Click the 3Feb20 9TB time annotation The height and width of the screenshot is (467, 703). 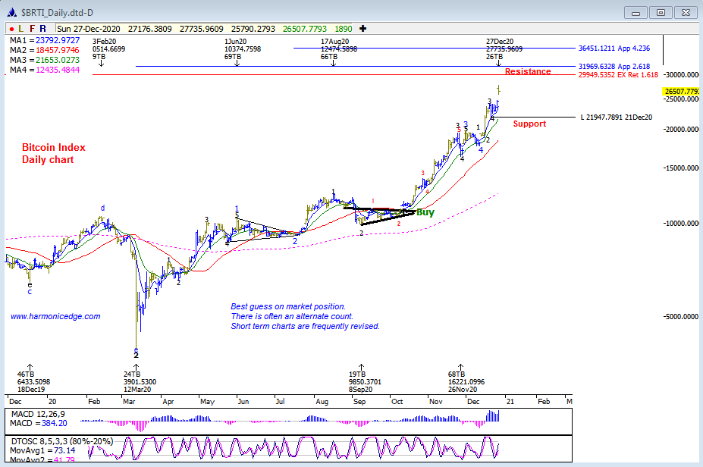pyautogui.click(x=108, y=49)
